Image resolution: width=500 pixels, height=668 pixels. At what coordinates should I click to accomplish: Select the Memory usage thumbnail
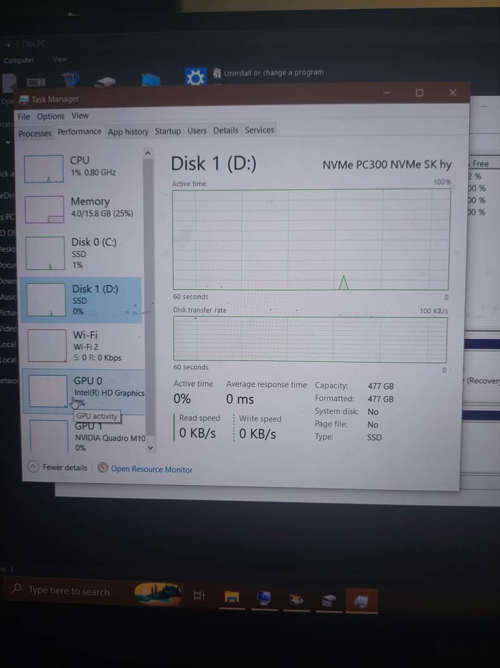pos(44,209)
